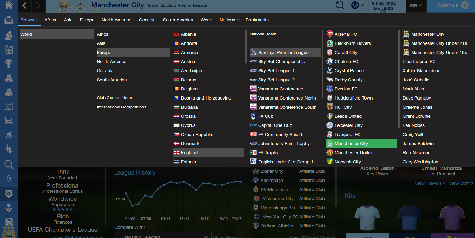The image size is (475, 238).
Task: Open Club Competitions in the browser list
Action: (x=114, y=98)
